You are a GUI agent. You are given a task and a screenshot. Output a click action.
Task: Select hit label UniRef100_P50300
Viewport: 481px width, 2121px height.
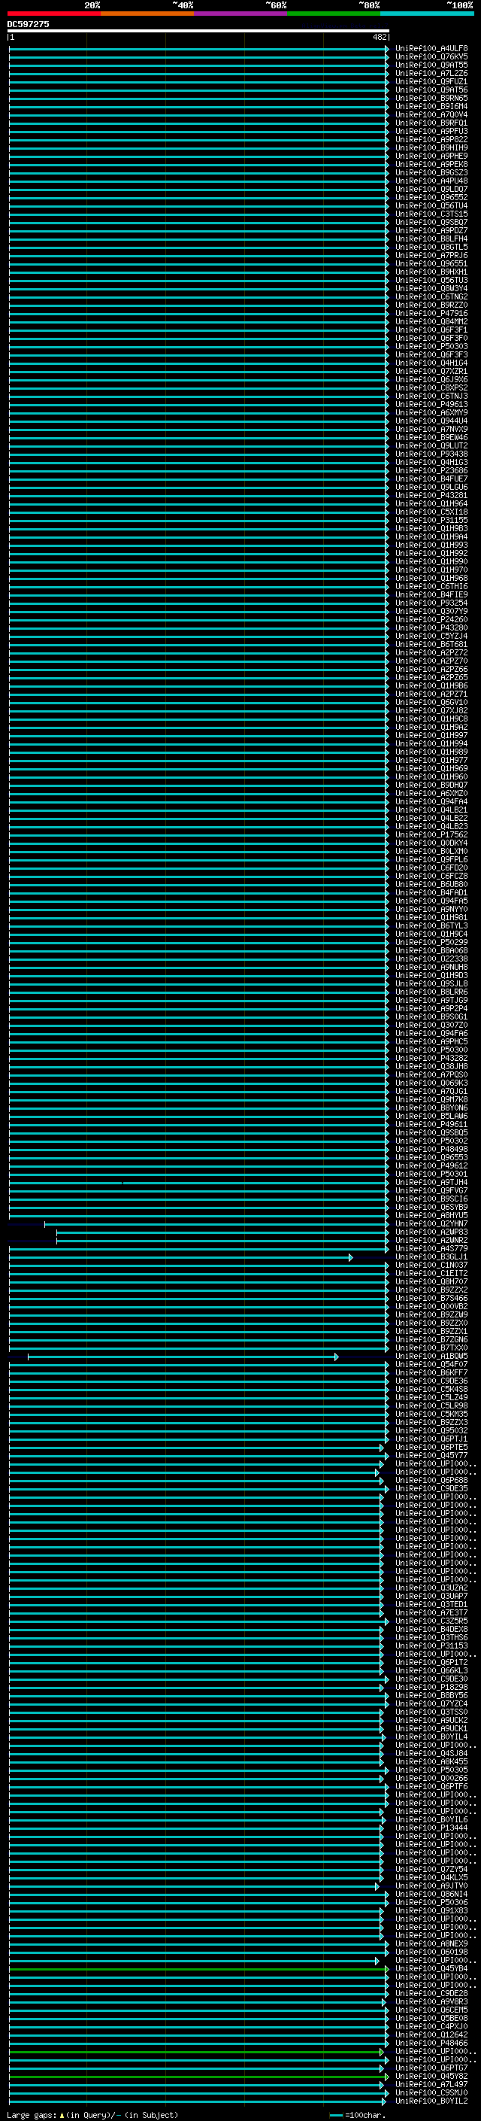pos(431,1050)
